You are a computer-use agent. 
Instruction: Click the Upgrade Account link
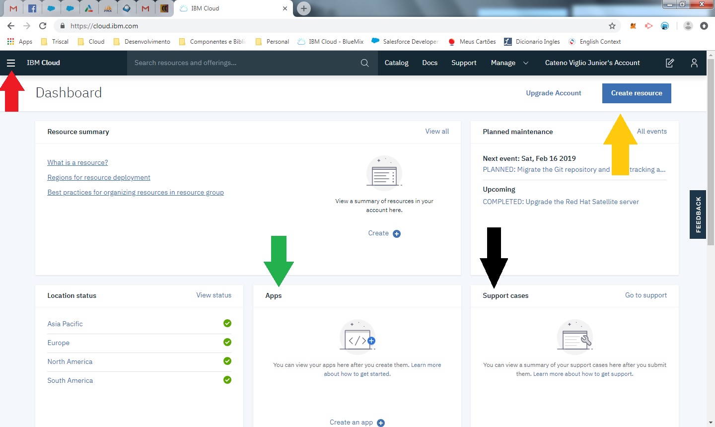tap(554, 93)
